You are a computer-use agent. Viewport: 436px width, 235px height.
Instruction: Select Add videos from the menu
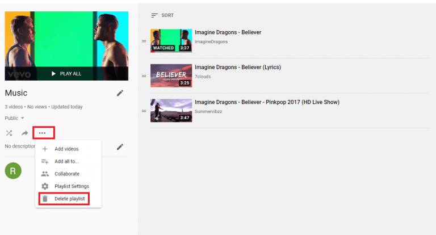(x=68, y=149)
